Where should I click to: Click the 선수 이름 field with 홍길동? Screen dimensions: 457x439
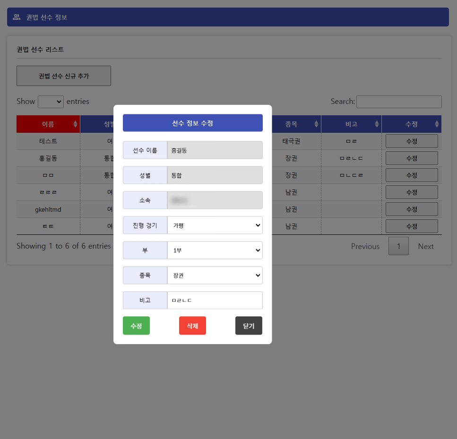(x=215, y=150)
